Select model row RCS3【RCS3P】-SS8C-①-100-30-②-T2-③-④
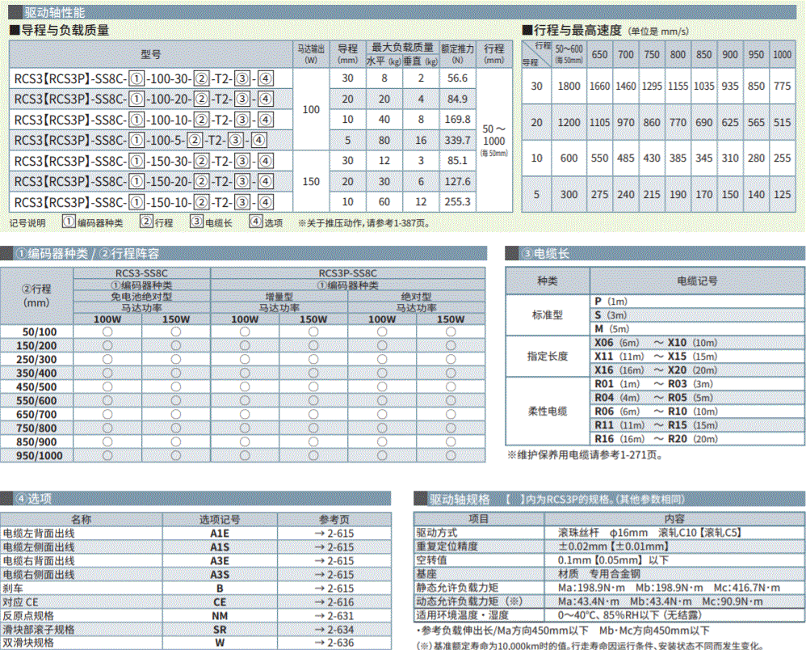This screenshot has height=650, width=806. pyautogui.click(x=144, y=78)
